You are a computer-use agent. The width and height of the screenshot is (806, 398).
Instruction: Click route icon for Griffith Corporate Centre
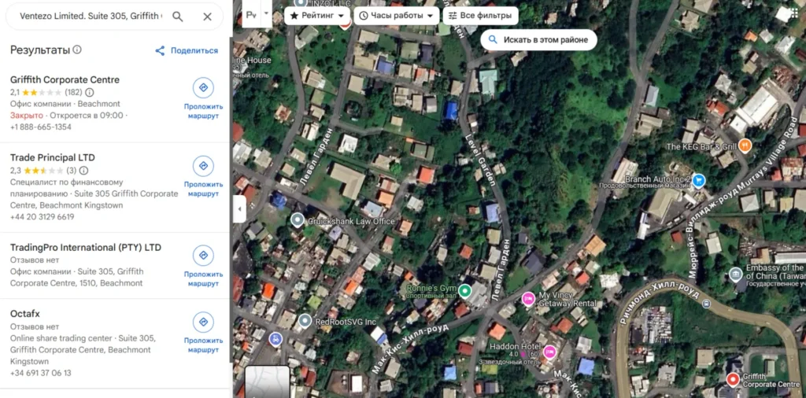point(203,87)
